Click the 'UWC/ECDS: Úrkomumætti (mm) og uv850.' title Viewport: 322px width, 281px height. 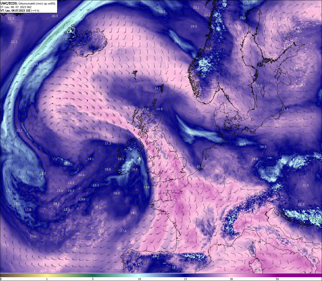click(x=28, y=3)
